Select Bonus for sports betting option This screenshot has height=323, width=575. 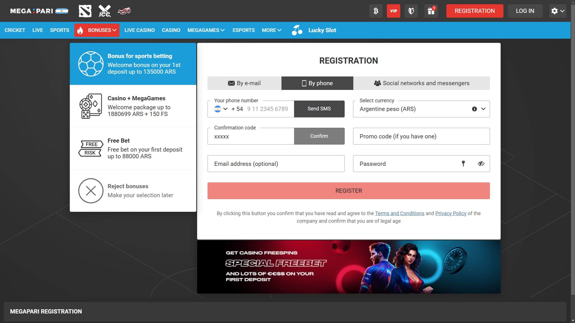pyautogui.click(x=133, y=64)
